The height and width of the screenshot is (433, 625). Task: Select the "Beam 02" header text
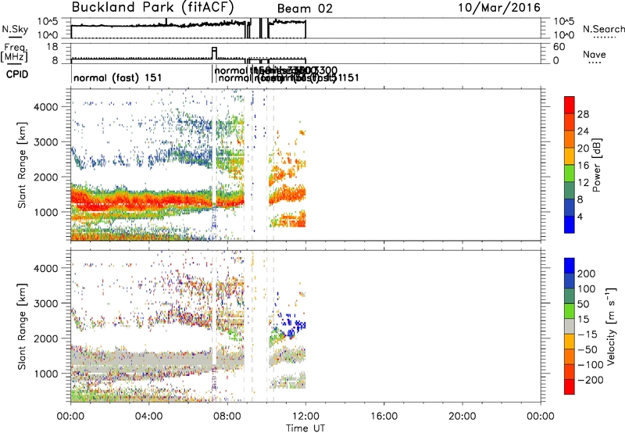tap(305, 9)
